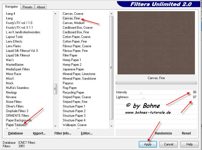Click the canvas texture preview image

tap(156, 43)
